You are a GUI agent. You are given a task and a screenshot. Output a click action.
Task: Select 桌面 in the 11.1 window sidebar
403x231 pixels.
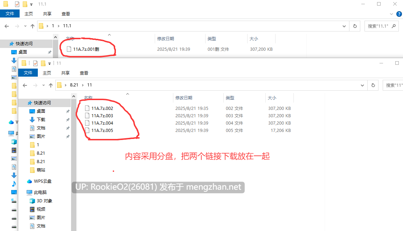19,52
